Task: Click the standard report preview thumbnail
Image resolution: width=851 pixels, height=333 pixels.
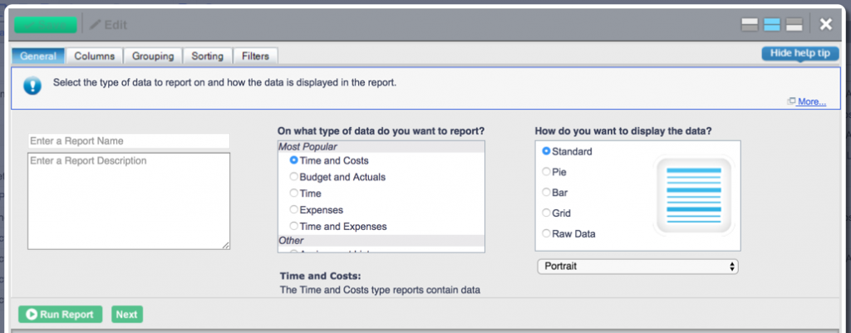Action: [694, 196]
